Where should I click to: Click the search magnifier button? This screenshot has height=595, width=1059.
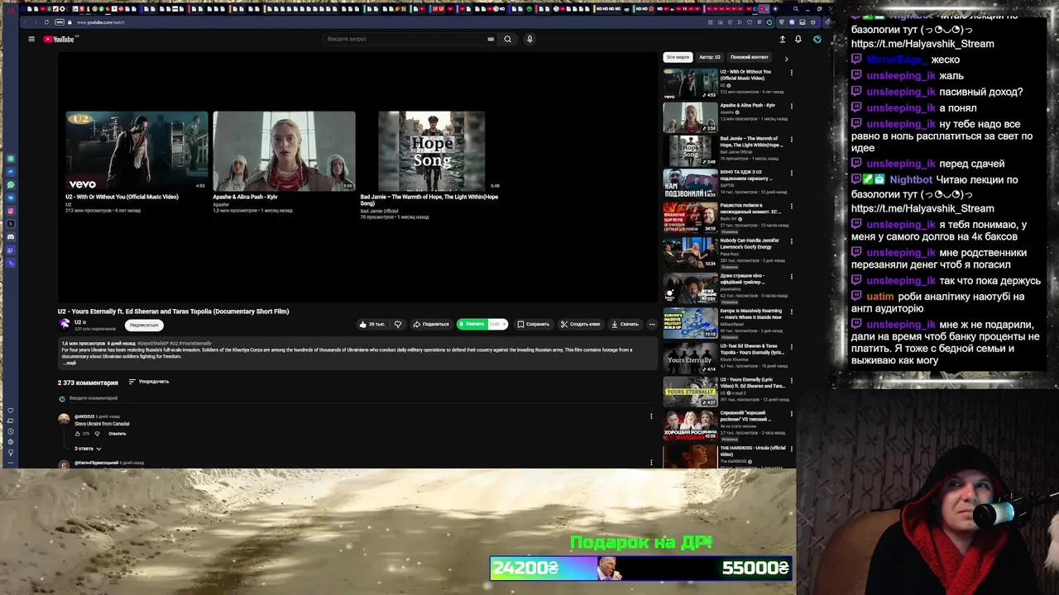[x=508, y=39]
